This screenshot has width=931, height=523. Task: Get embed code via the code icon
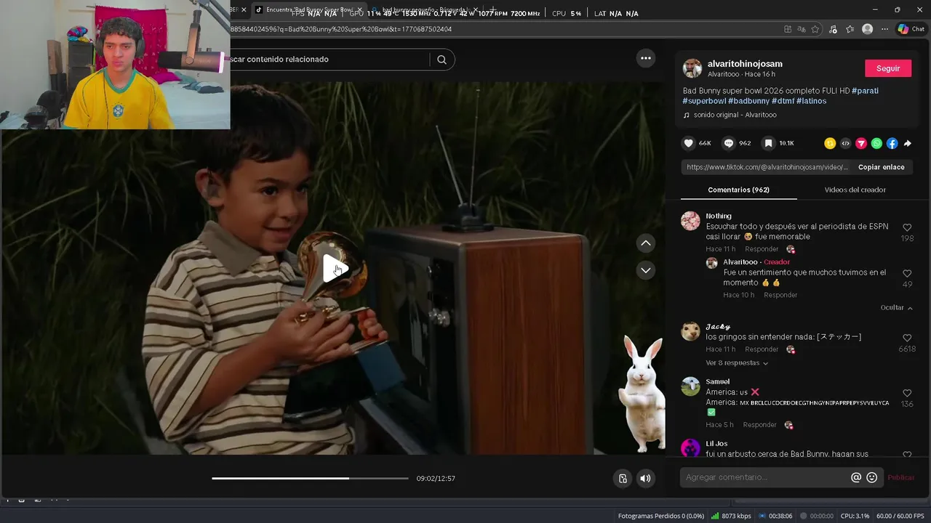(x=845, y=143)
